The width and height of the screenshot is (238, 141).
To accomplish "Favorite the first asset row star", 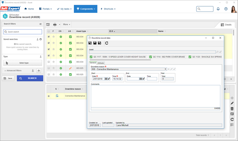I will point(54,37).
